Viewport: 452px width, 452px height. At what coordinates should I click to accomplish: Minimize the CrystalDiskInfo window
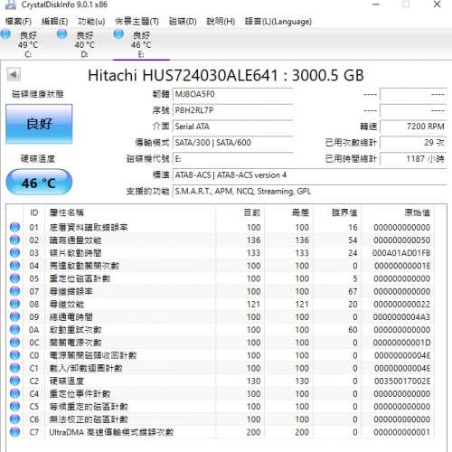point(376,5)
